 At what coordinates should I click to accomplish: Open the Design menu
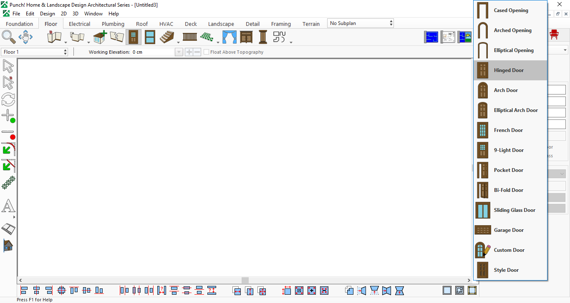point(48,14)
